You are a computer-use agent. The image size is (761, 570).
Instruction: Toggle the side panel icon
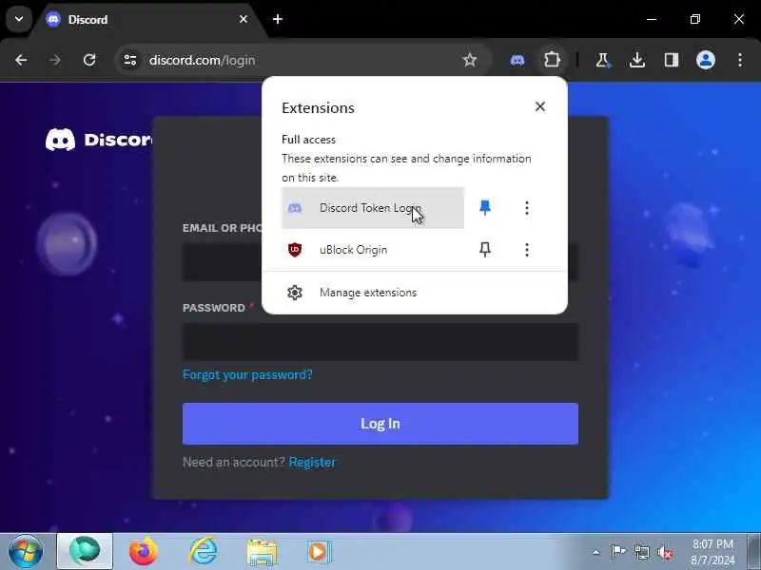(x=672, y=60)
